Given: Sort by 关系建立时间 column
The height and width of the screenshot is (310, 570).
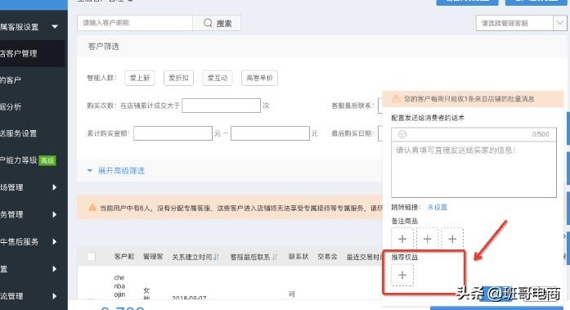Looking at the screenshot, I should click(216, 257).
